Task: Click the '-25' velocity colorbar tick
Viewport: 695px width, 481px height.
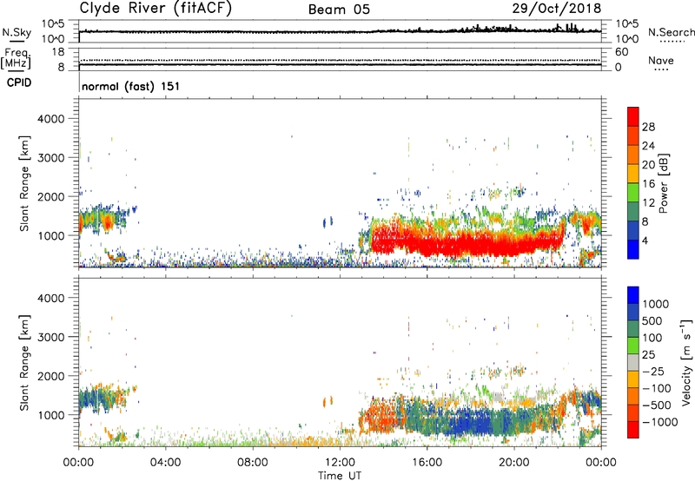Action: [654, 372]
